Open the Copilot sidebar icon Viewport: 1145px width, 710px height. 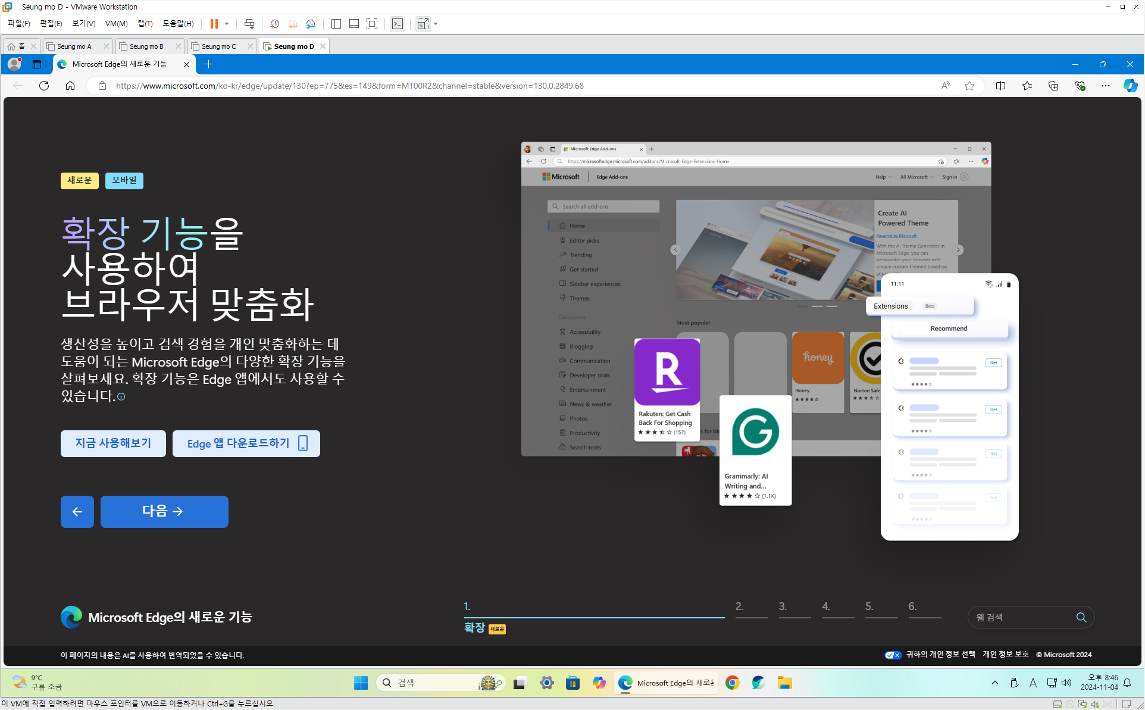coord(1130,86)
